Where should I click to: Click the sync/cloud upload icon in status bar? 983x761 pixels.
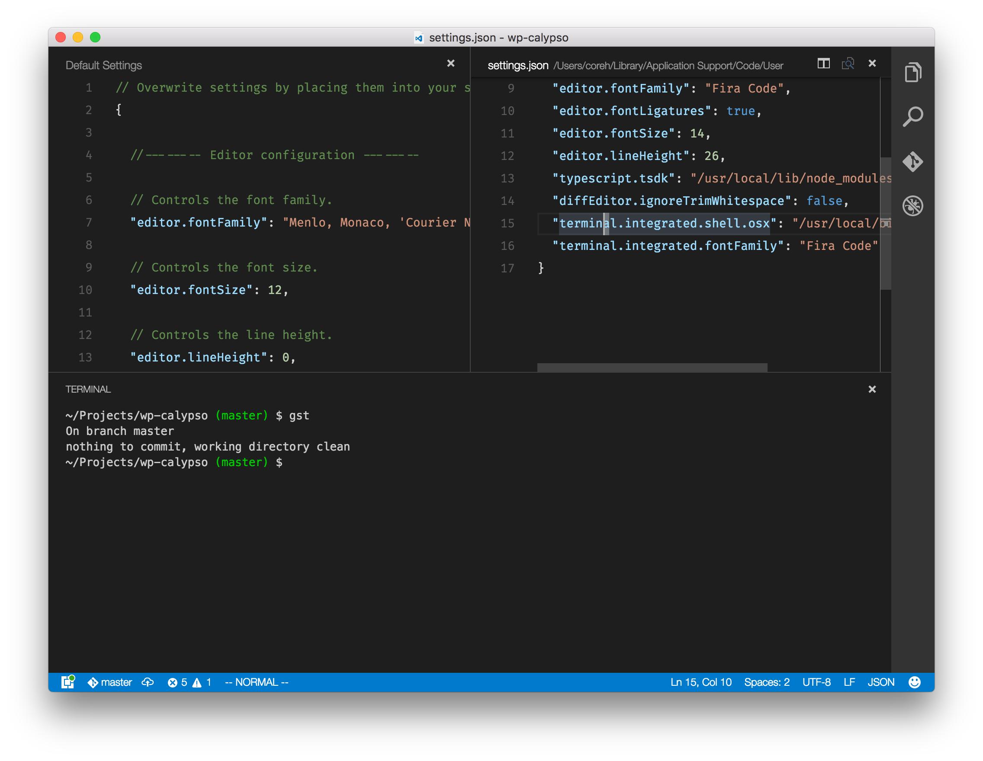point(148,682)
